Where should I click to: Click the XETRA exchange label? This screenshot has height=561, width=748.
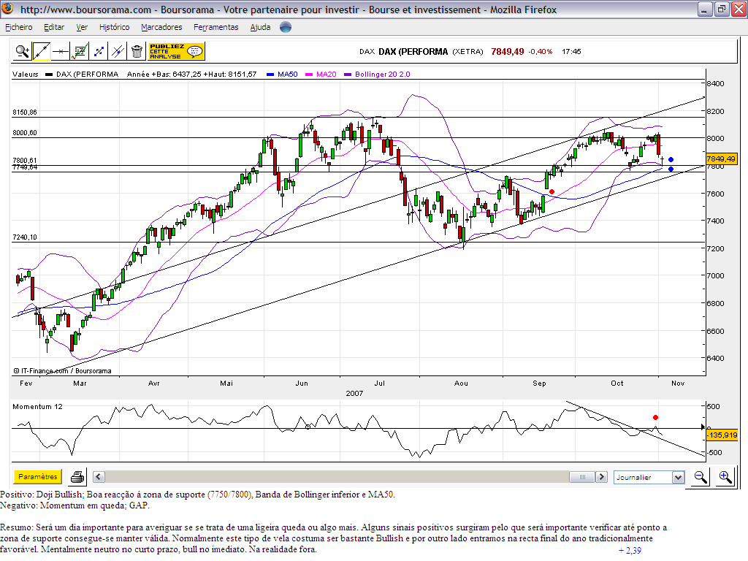468,52
